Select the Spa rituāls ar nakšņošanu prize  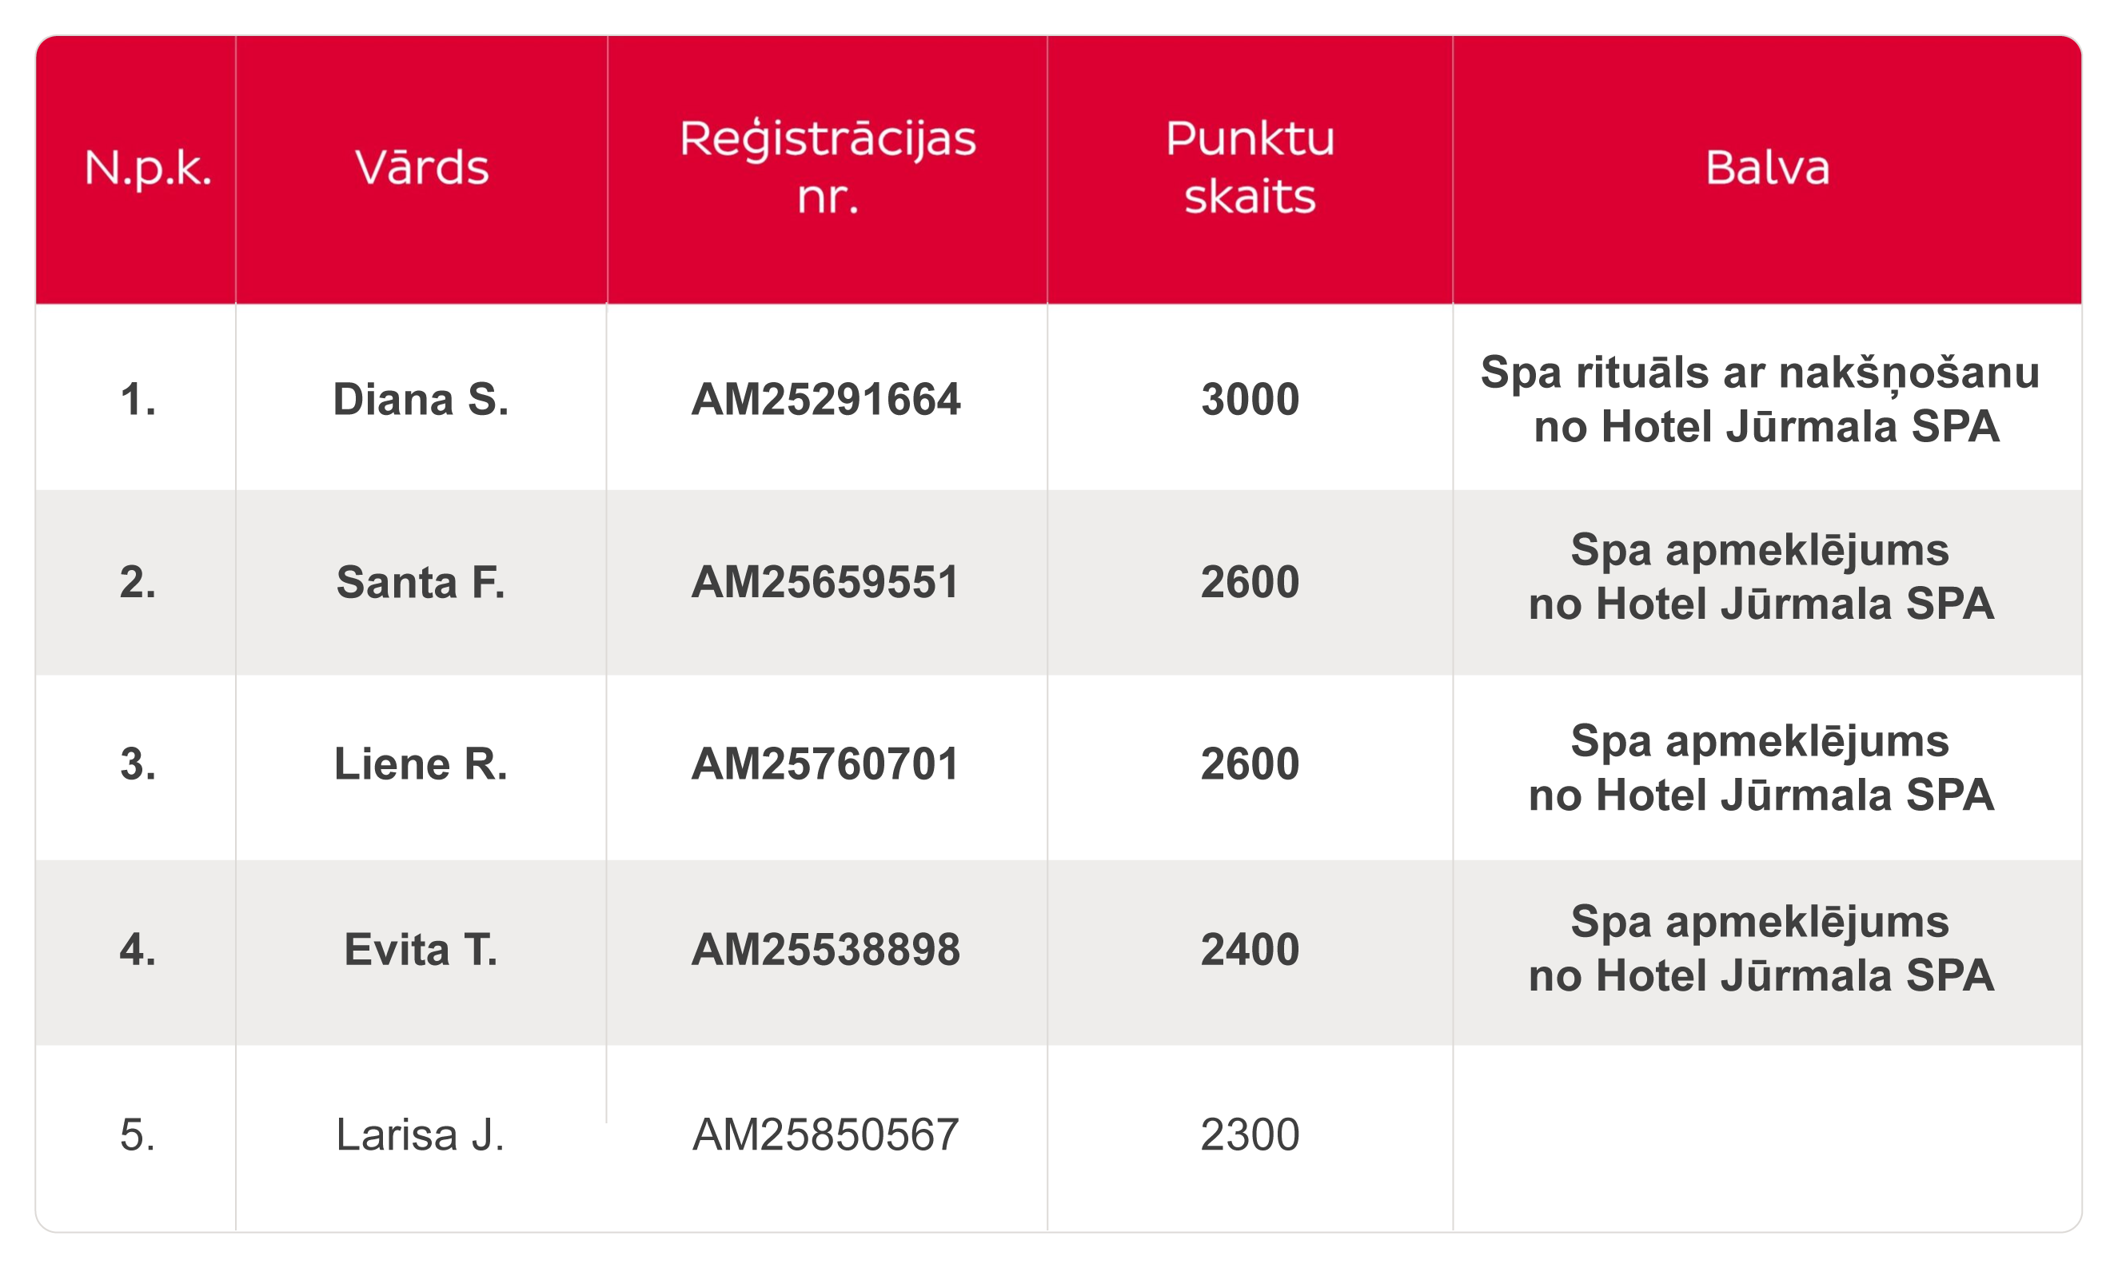click(1761, 400)
